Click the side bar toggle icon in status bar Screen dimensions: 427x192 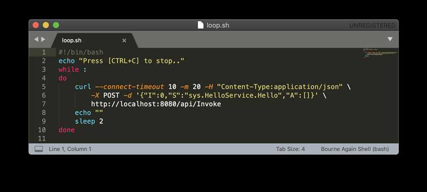click(39, 149)
